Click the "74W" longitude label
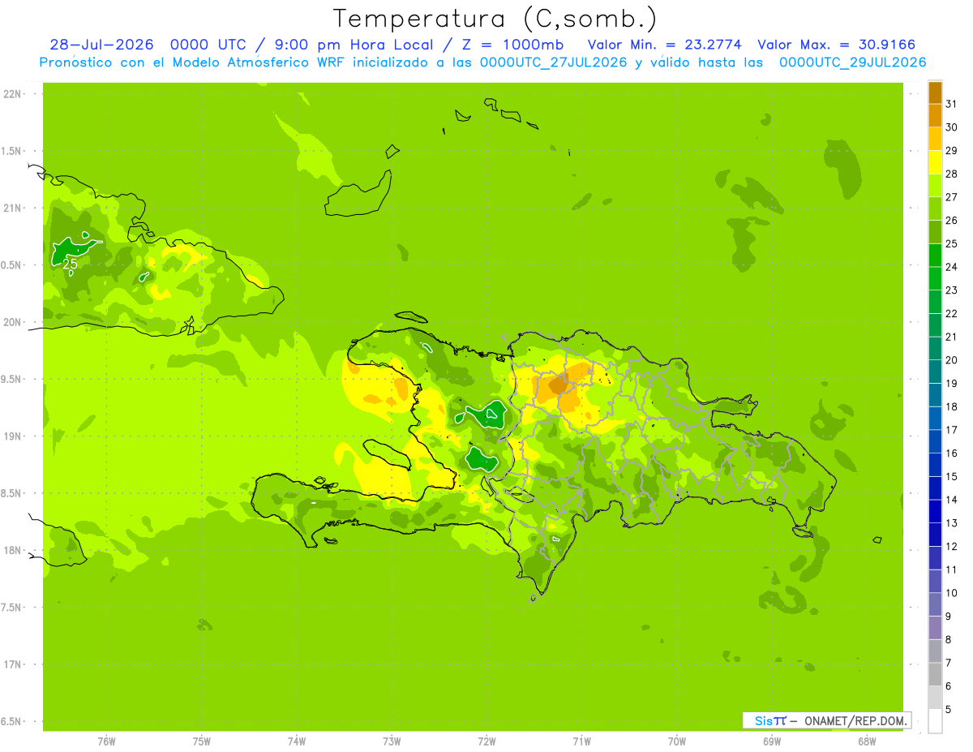Image resolution: width=973 pixels, height=752 pixels. click(297, 741)
